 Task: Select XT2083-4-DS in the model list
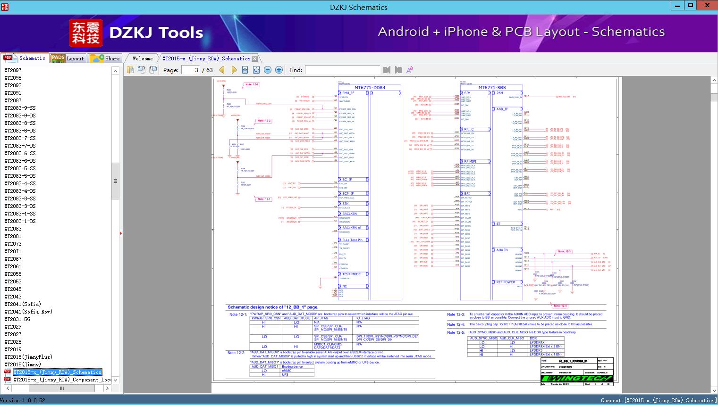click(x=20, y=191)
